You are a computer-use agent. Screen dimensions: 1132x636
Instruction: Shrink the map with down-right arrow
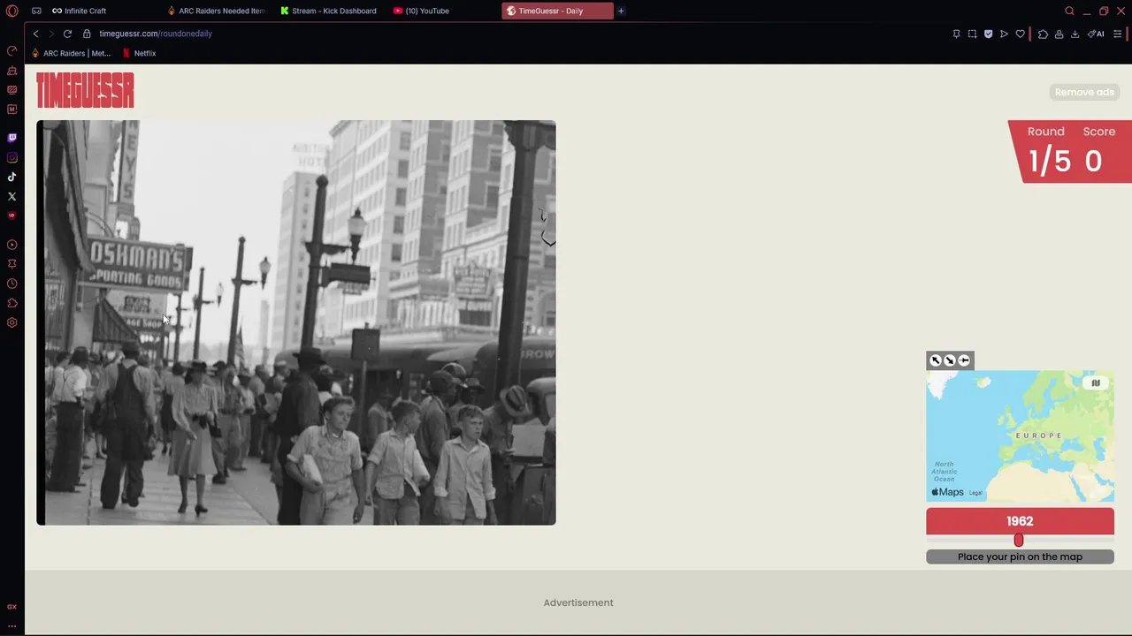(950, 360)
